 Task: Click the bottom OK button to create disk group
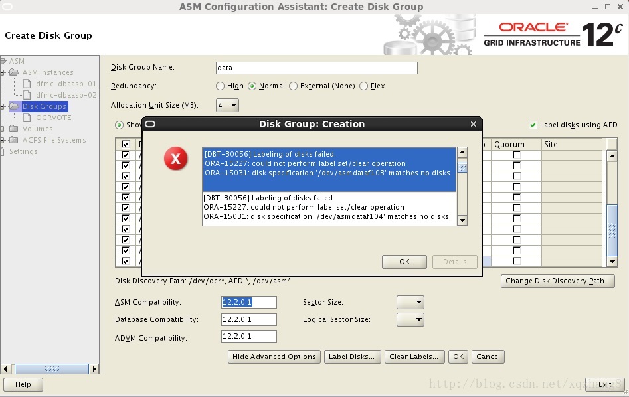click(x=458, y=357)
